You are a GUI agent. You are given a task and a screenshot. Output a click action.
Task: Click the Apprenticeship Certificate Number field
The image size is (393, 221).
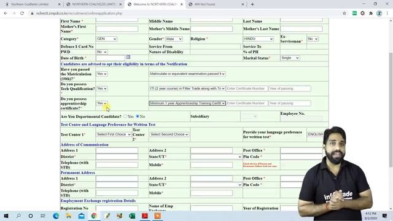247,103
